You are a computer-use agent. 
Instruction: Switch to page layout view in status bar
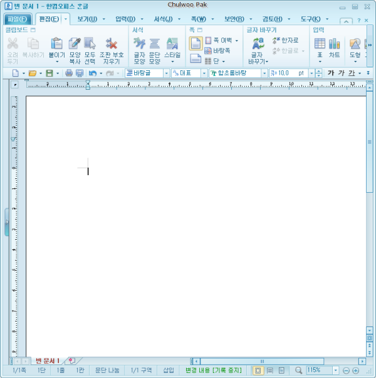point(258,370)
